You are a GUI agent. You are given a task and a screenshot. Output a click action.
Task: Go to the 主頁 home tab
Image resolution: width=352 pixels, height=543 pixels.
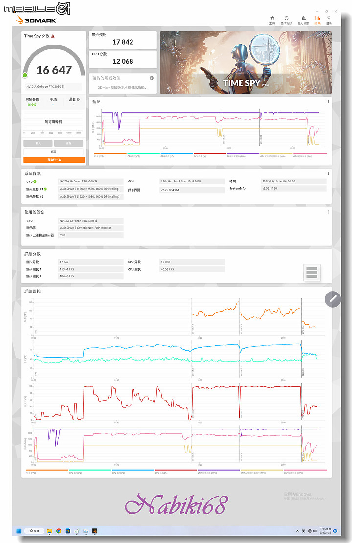coord(272,20)
